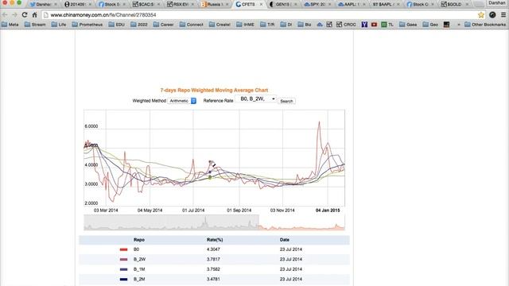This screenshot has height=286, width=509.
Task: Open the Career bookmarks folder
Action: point(164,25)
